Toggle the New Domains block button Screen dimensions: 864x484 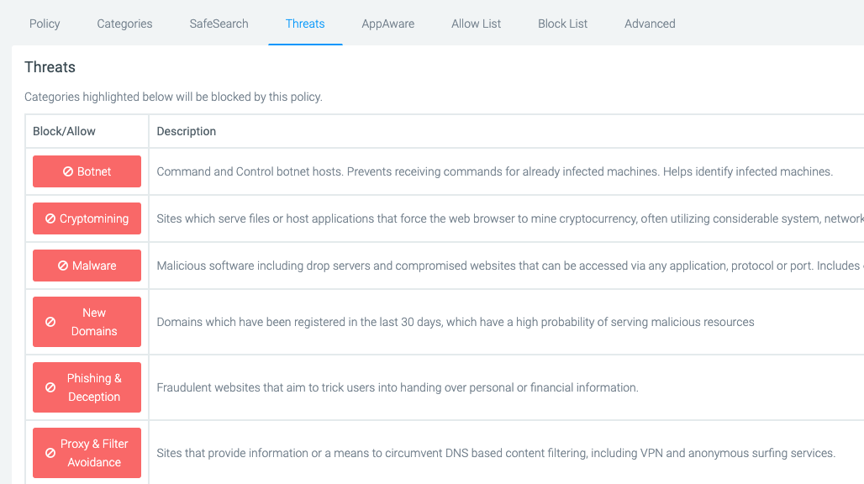coord(87,322)
